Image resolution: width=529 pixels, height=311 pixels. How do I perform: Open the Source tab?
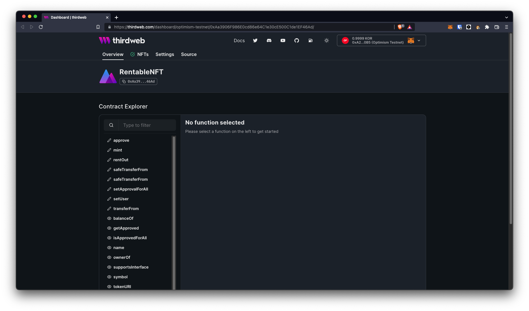(189, 54)
